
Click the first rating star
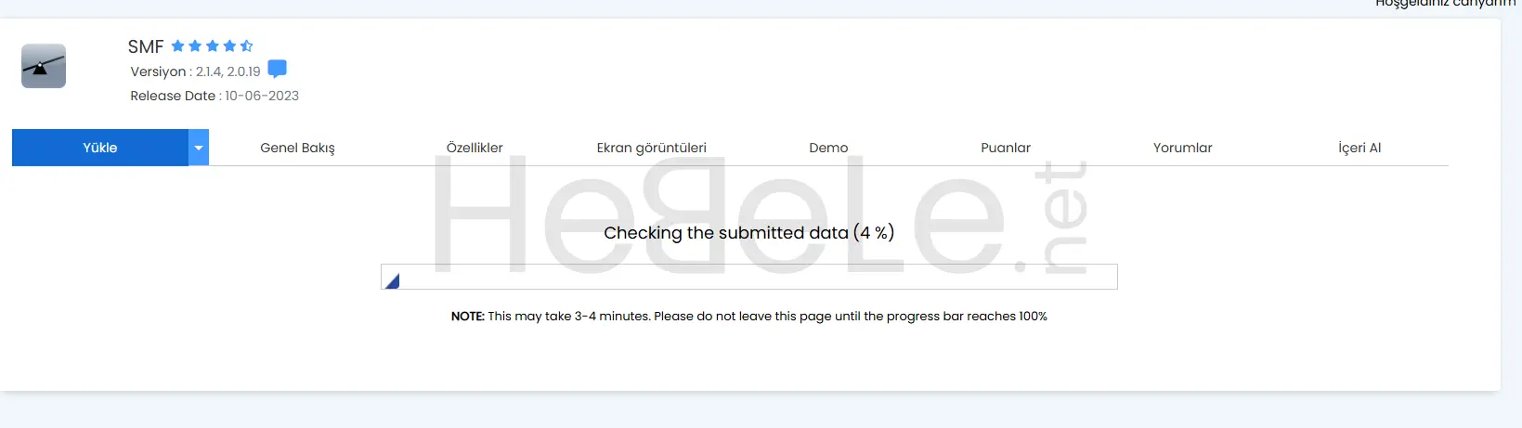click(178, 45)
